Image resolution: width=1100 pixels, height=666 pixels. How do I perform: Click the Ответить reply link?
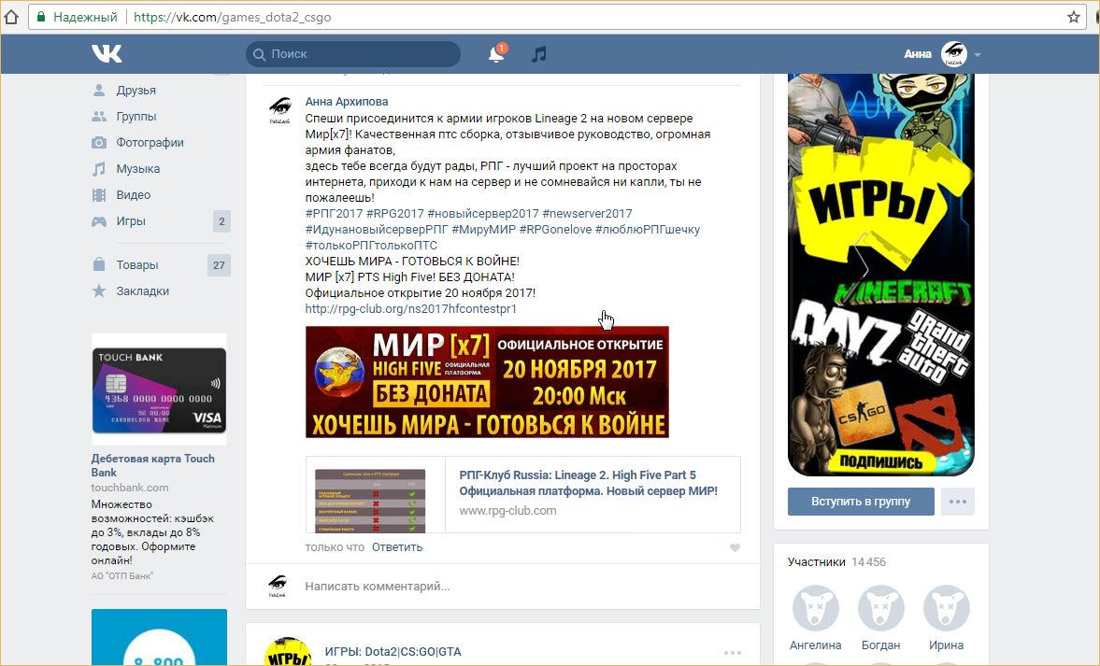point(397,547)
